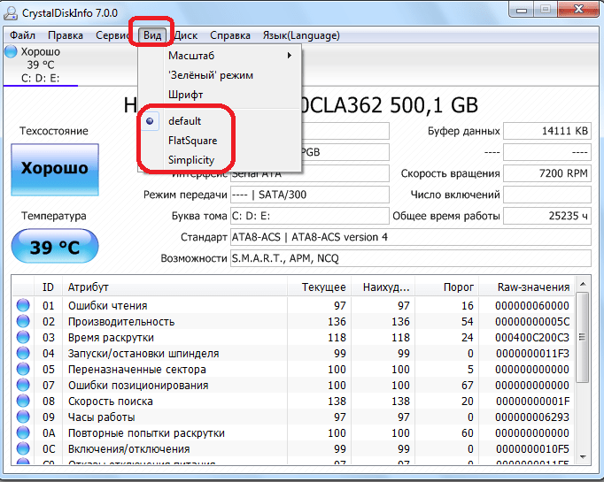Click status orb for Повторные попытки раскрутки row
This screenshot has width=604, height=482.
pyautogui.click(x=23, y=433)
